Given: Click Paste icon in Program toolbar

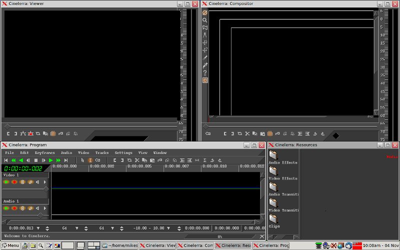Looking at the screenshot, I should pos(152,160).
